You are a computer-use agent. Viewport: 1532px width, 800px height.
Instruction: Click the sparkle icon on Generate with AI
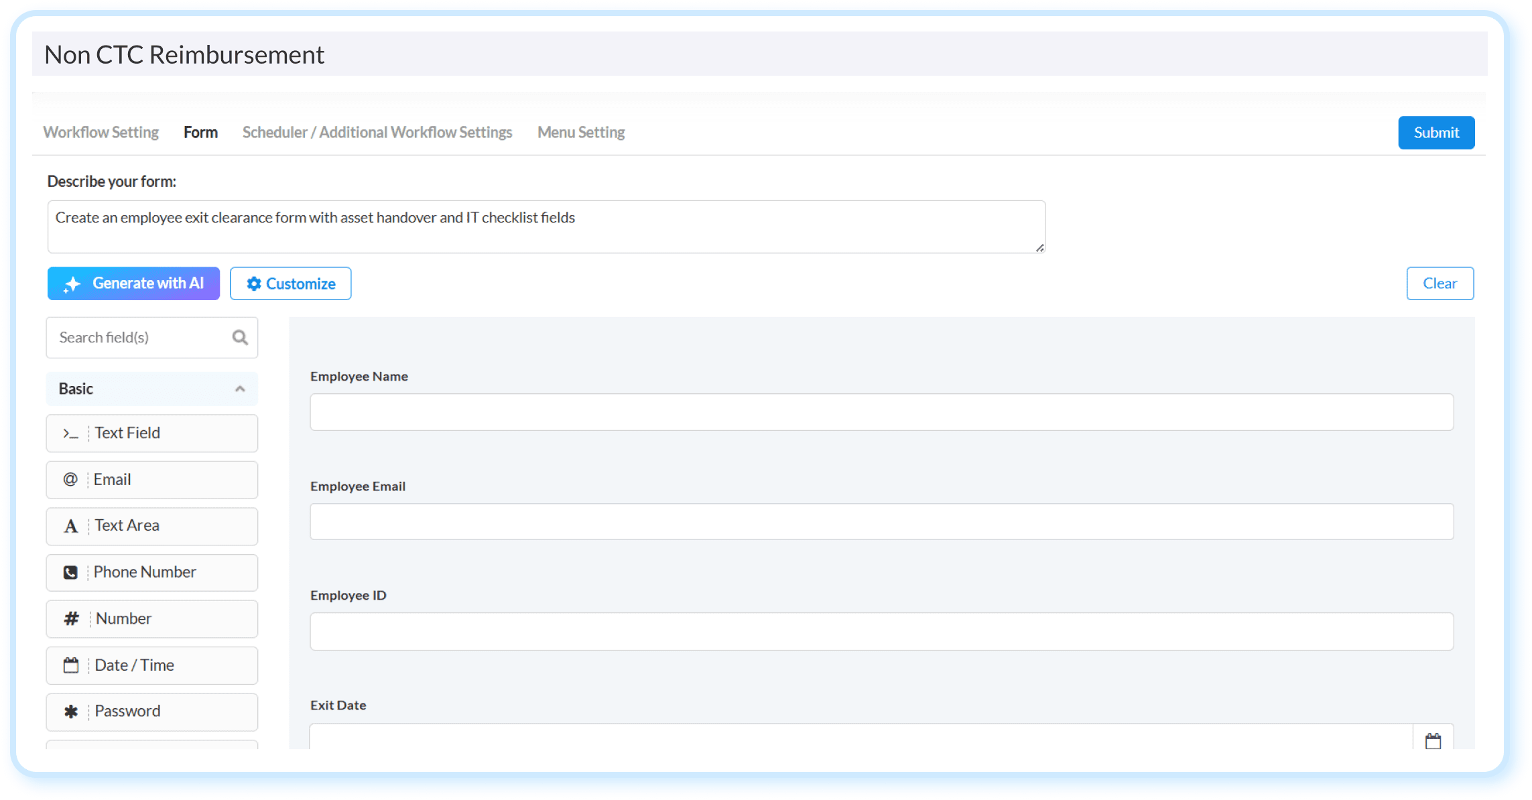point(72,284)
